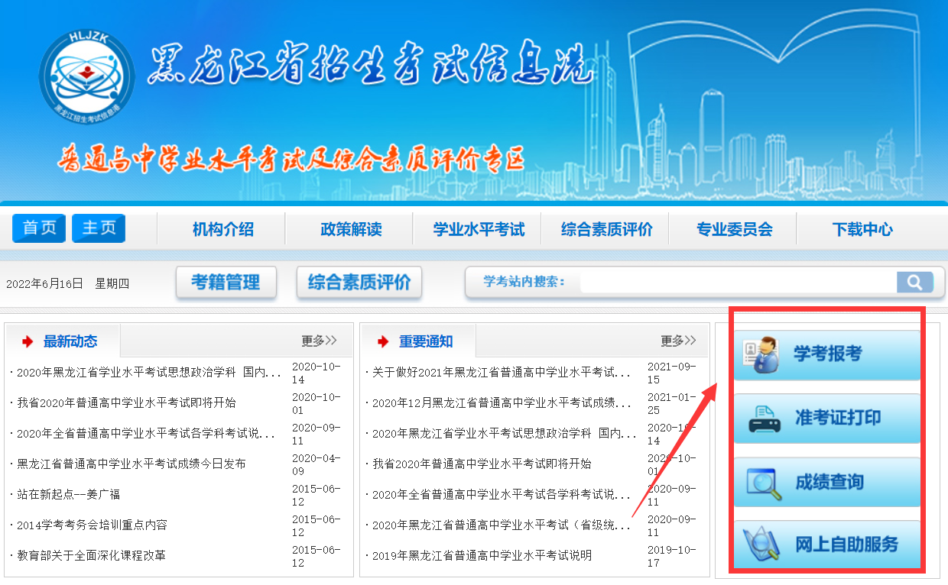Click the 准考证打印 printer icon
Viewport: 948px width, 585px height.
(763, 419)
